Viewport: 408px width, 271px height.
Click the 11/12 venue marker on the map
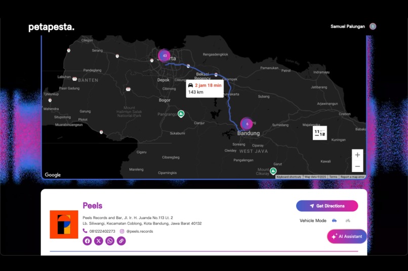click(x=320, y=133)
